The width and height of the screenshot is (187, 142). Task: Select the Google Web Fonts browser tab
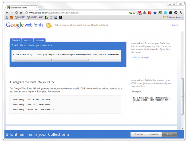point(21,8)
